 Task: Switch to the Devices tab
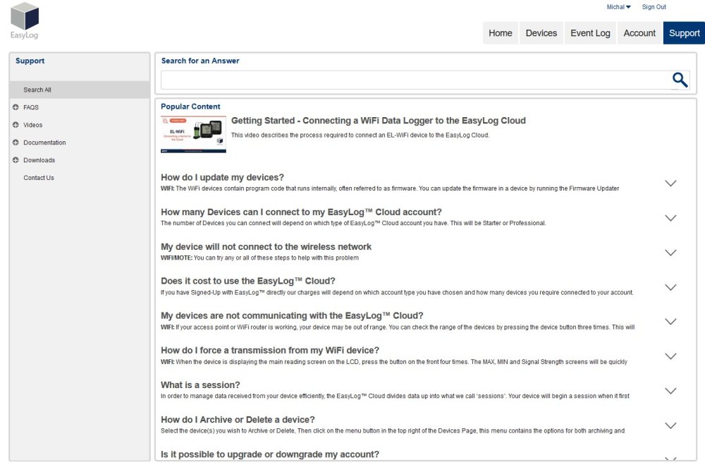tap(541, 33)
